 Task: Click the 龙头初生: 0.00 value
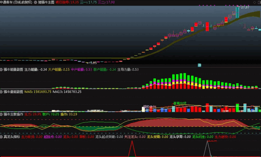tap(203, 137)
